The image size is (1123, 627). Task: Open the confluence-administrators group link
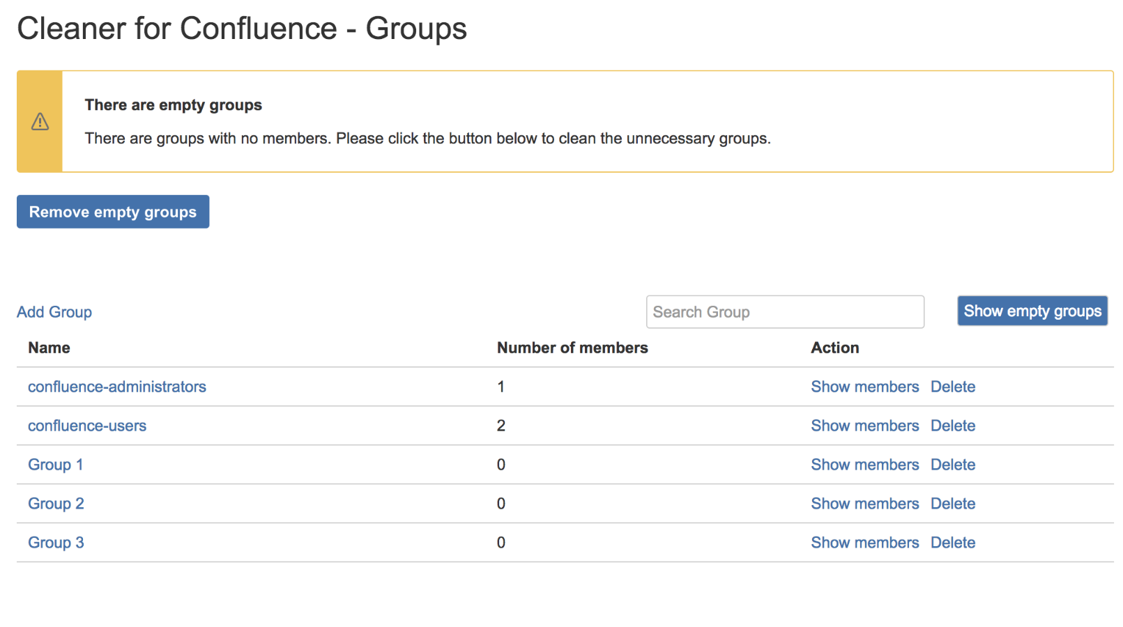click(x=117, y=387)
